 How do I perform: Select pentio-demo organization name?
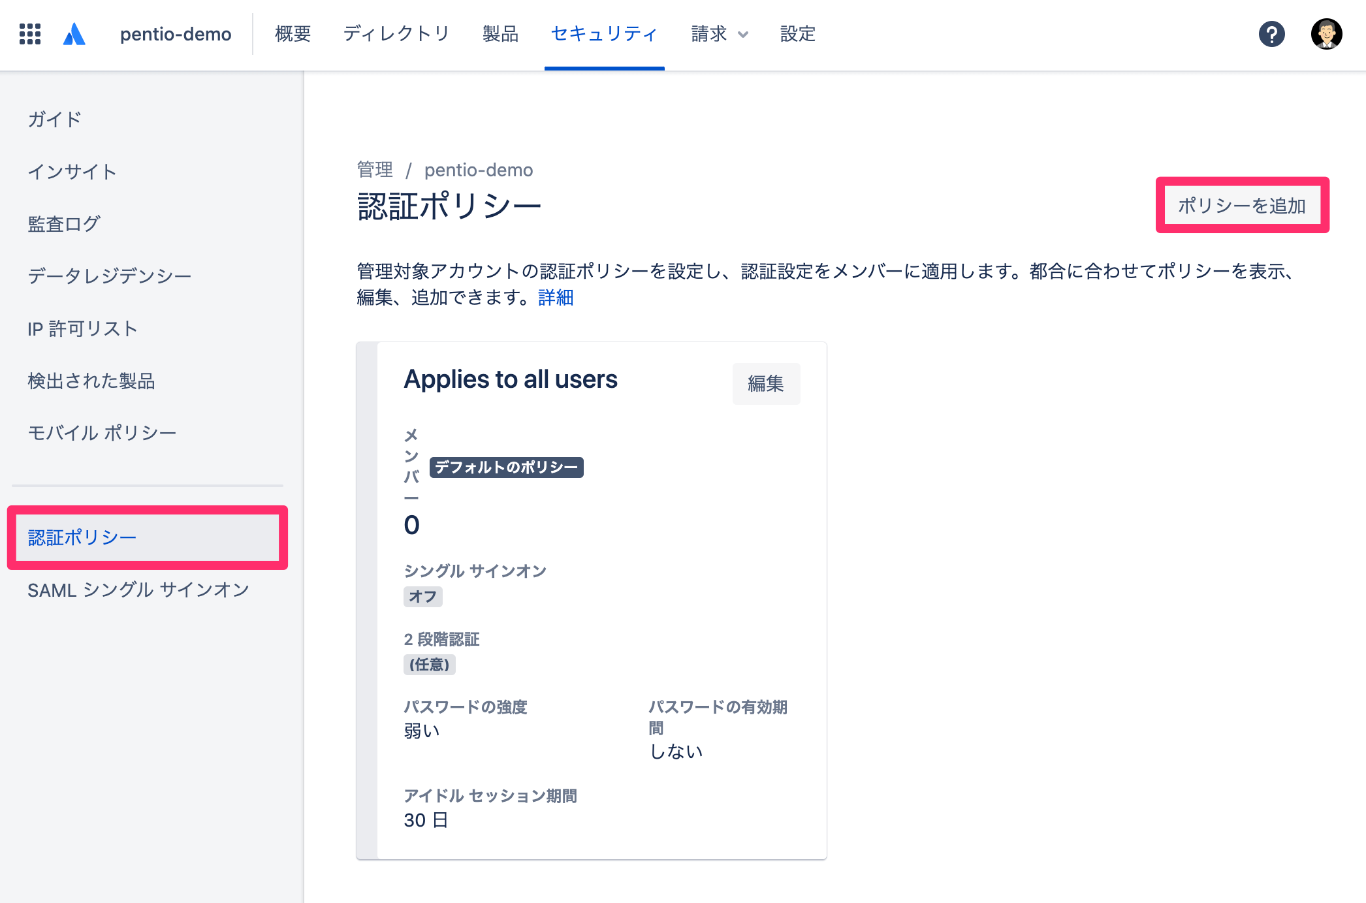pyautogui.click(x=176, y=34)
